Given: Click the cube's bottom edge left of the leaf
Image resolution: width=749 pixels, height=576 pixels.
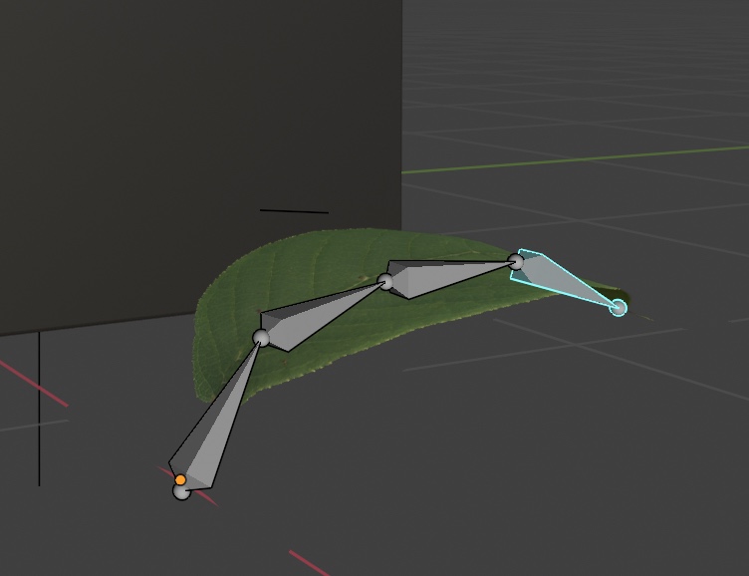Looking at the screenshot, I should click(x=100, y=324).
